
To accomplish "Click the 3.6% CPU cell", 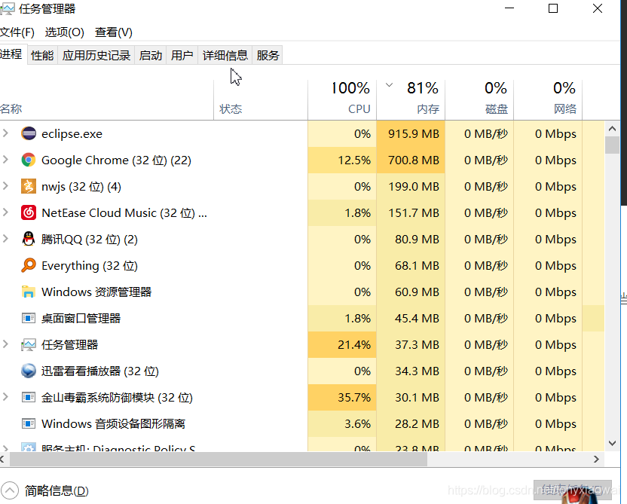I will click(342, 423).
